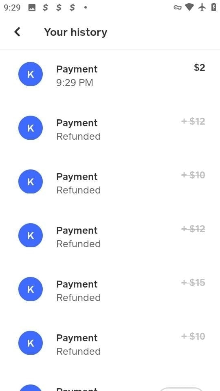This screenshot has height=391, width=220.
Task: Tap the airplane mode icon in the status bar
Action: 202,7
